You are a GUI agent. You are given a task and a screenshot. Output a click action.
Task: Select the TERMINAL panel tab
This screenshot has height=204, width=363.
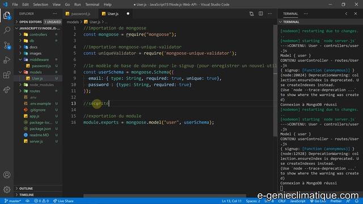[x=290, y=14]
